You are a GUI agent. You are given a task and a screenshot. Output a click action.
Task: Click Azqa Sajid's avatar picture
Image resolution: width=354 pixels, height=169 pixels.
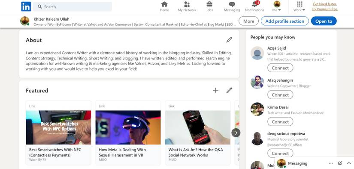pyautogui.click(x=257, y=53)
